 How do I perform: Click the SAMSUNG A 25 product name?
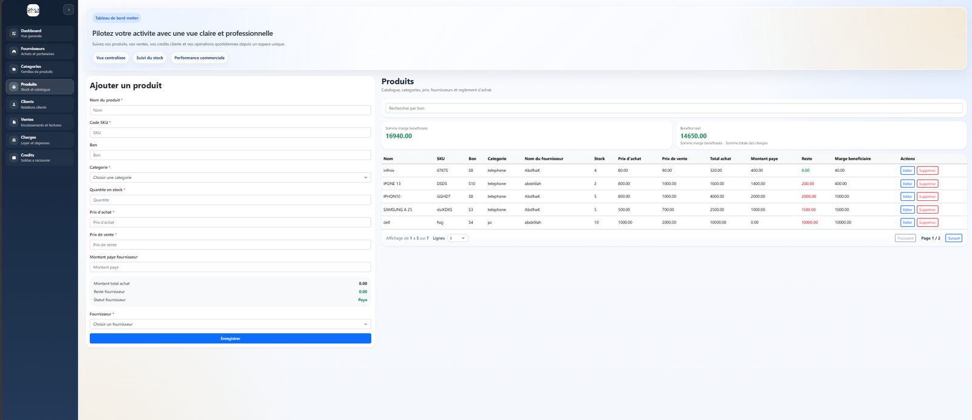[x=397, y=210]
